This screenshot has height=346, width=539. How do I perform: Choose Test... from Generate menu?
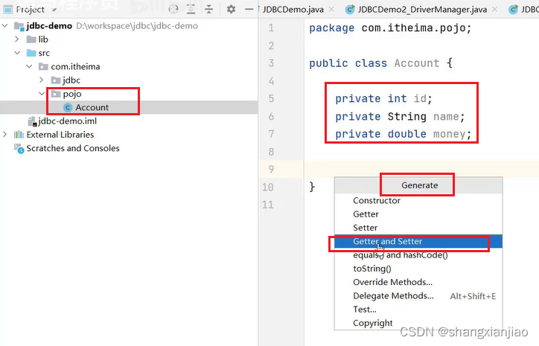418,310
